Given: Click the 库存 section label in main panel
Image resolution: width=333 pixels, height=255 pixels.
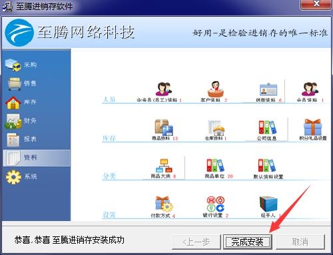Looking at the screenshot, I should 109,138.
